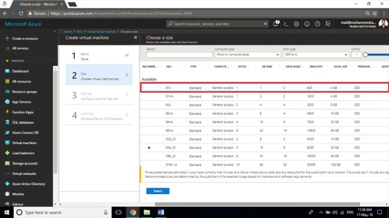Open Windows Start menu
The image size is (389, 218).
point(7,212)
